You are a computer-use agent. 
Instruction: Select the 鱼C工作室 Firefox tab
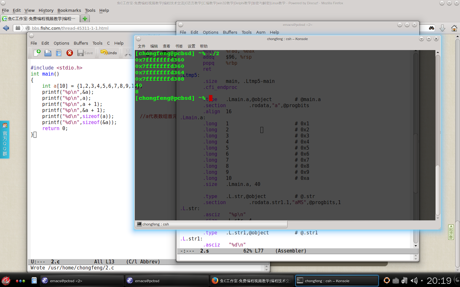pos(40,18)
